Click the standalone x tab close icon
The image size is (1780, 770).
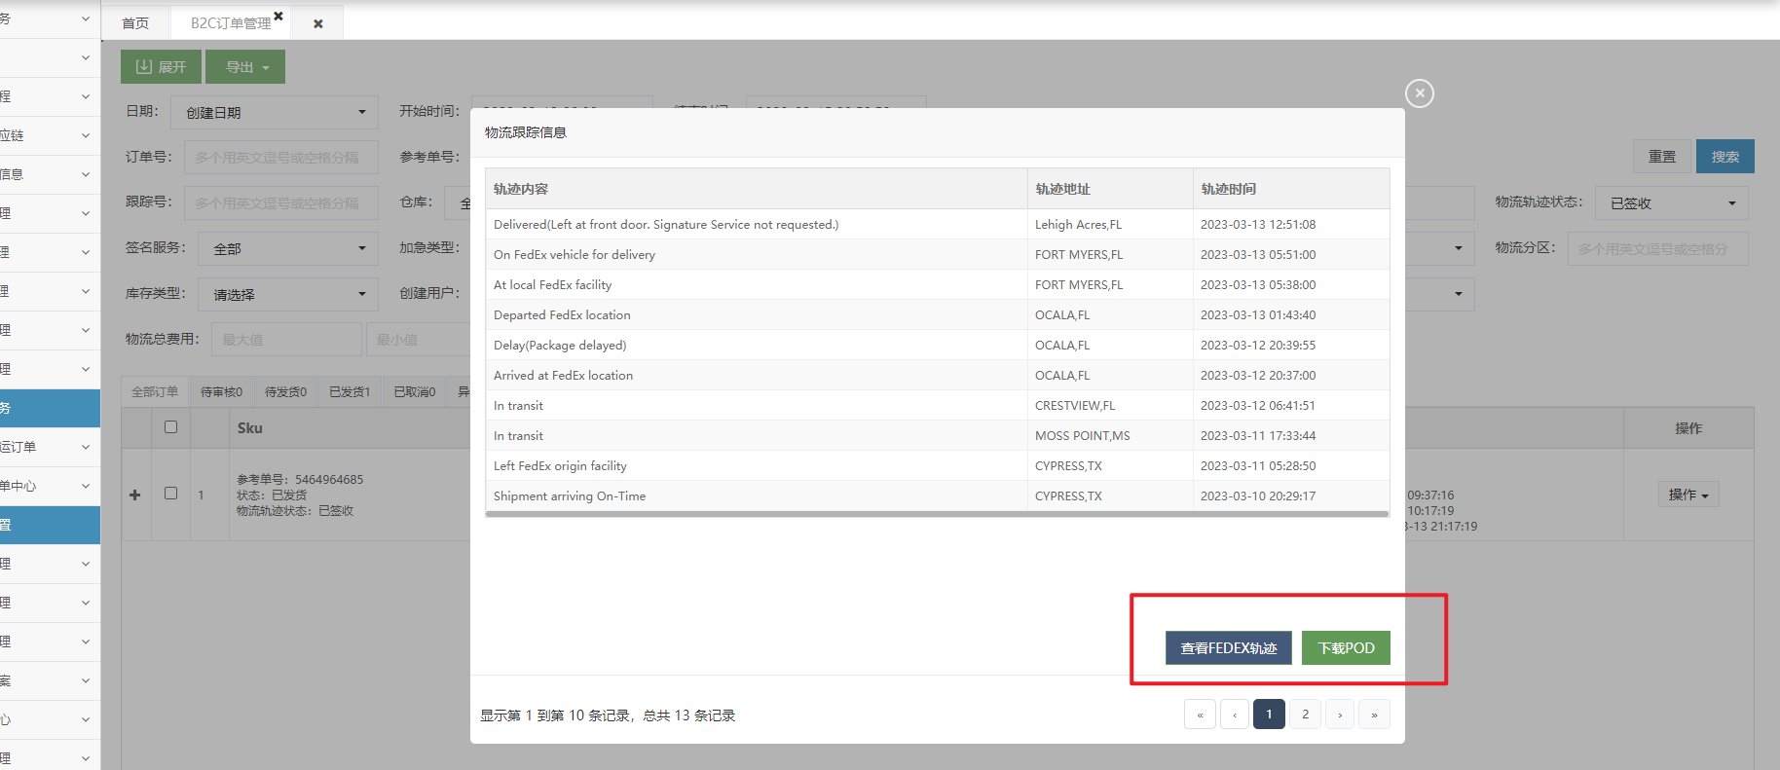click(318, 23)
